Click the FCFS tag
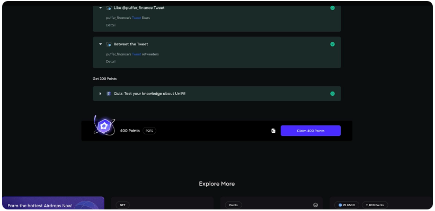435x211 pixels. 149,131
